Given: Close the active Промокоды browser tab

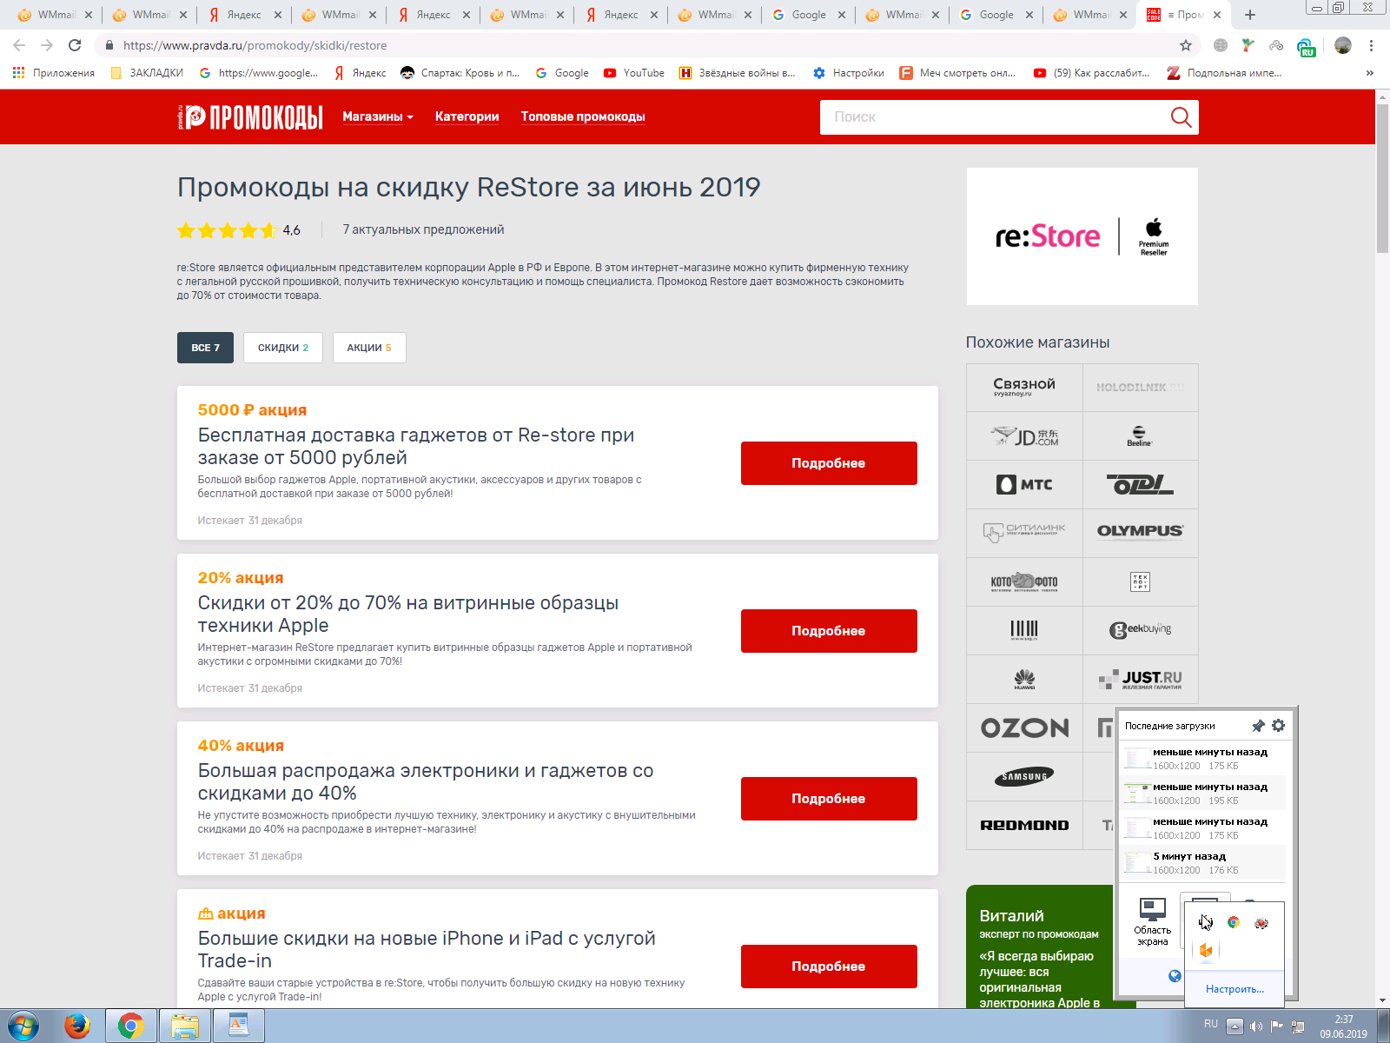Looking at the screenshot, I should [x=1217, y=15].
